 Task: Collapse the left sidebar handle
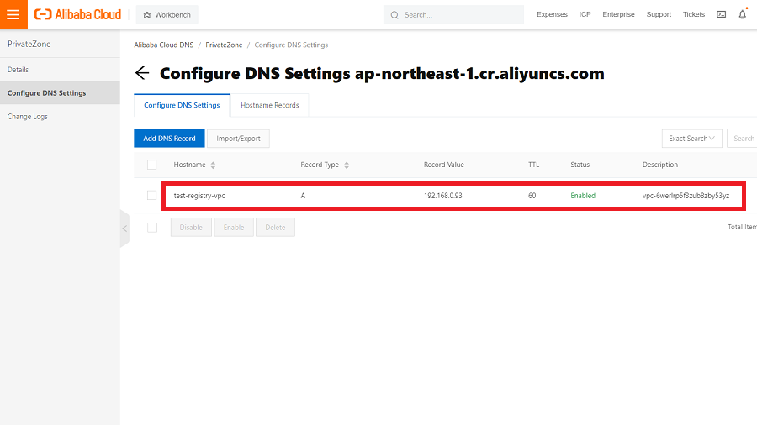click(x=124, y=228)
